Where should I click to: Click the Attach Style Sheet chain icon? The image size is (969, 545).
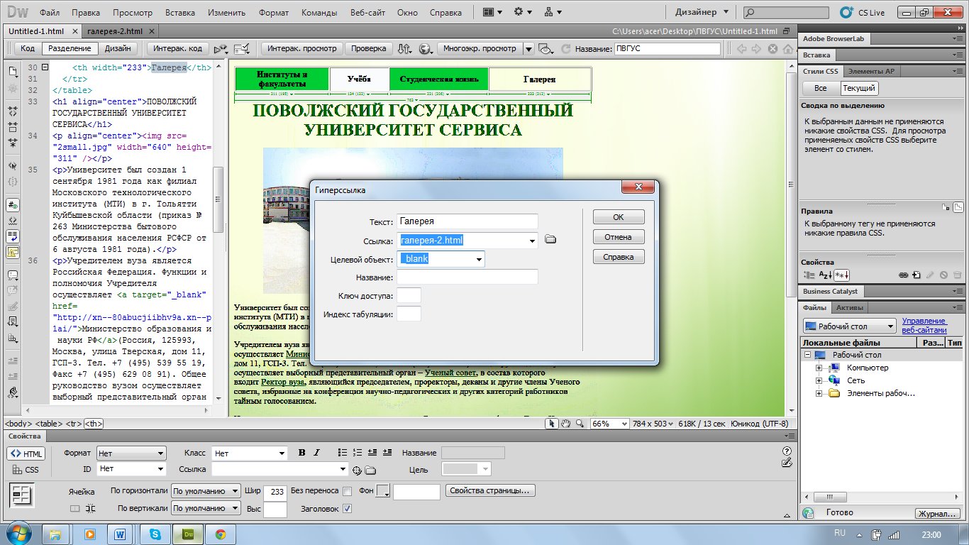[x=903, y=275]
